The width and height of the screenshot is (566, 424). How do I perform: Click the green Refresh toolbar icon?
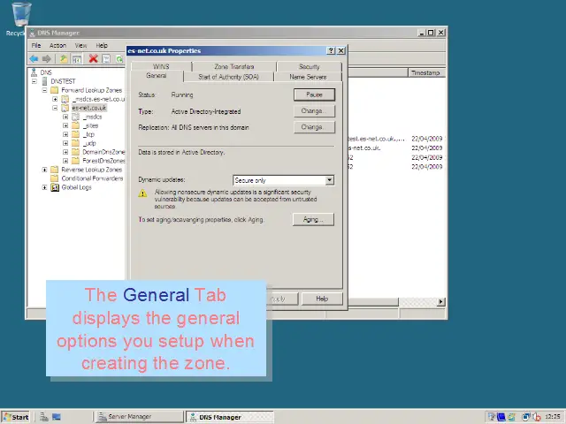119,59
